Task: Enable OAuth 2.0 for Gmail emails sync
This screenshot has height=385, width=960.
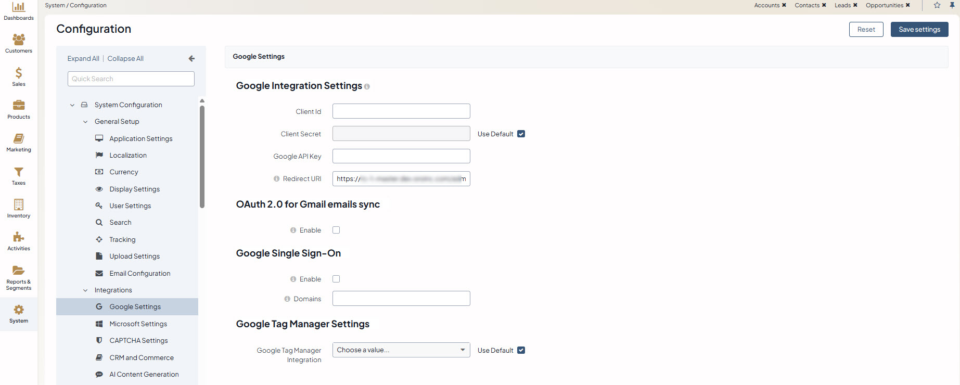Action: tap(336, 230)
